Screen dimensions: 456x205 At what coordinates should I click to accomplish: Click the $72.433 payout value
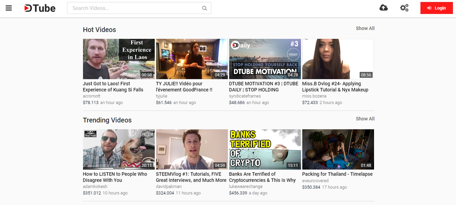310,102
